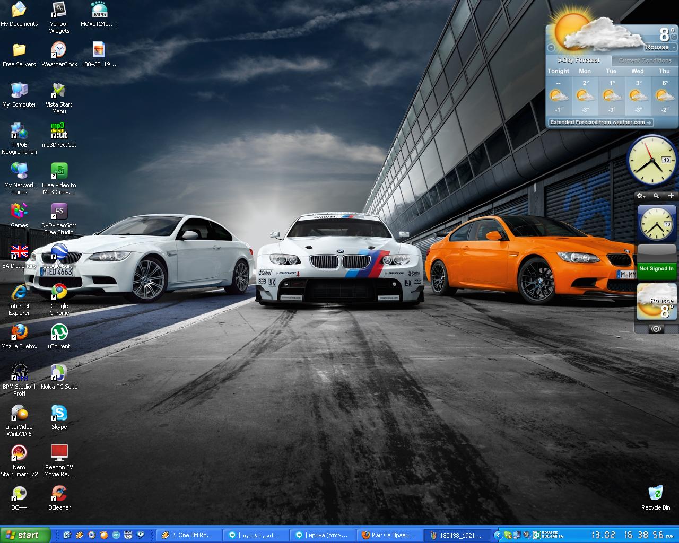The height and width of the screenshot is (543, 679).
Task: Switch to Current Conditions weather tab
Action: [645, 60]
